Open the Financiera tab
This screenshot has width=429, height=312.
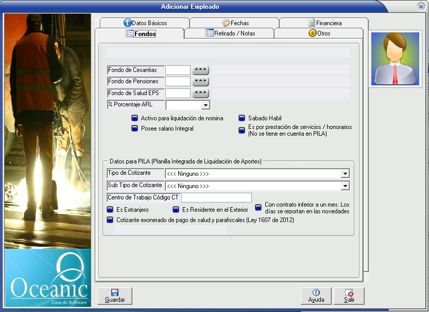[324, 23]
